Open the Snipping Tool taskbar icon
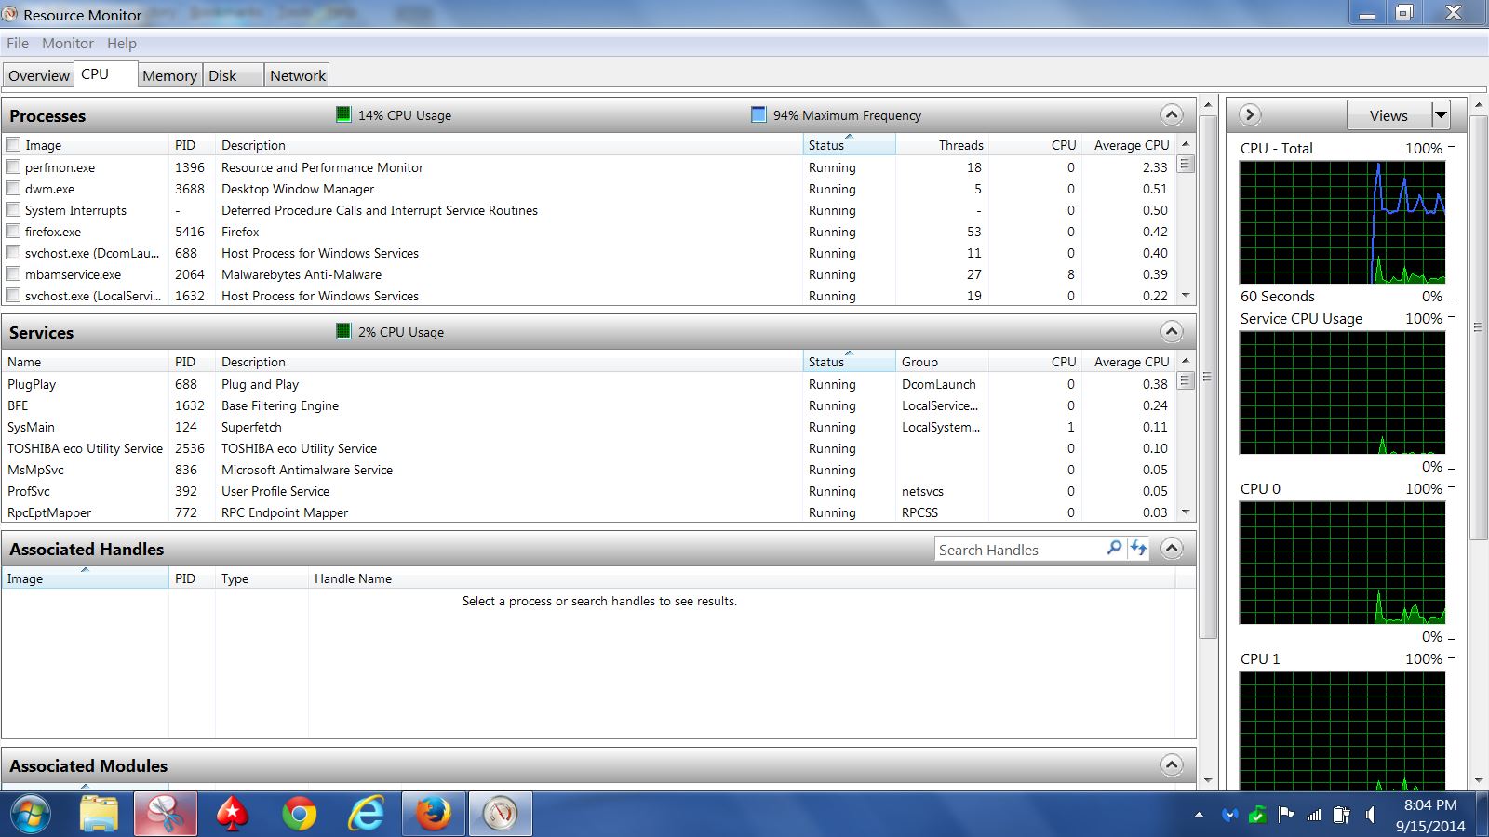The width and height of the screenshot is (1489, 837). click(x=166, y=815)
